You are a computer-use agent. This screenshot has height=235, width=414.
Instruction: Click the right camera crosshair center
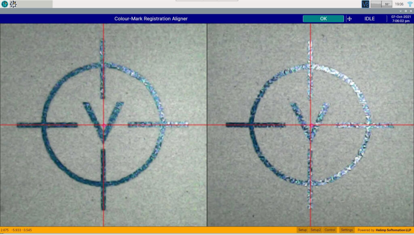(310, 125)
